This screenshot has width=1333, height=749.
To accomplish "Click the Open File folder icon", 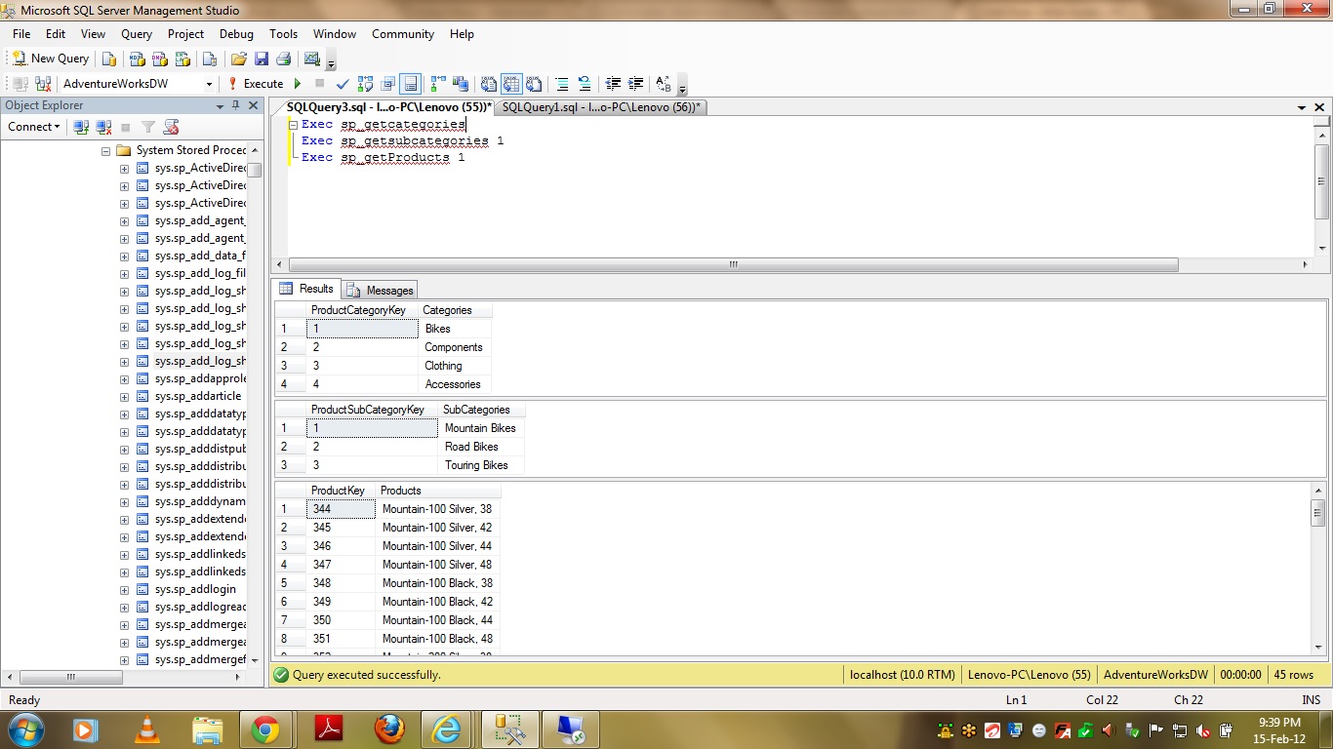I will tap(238, 59).
